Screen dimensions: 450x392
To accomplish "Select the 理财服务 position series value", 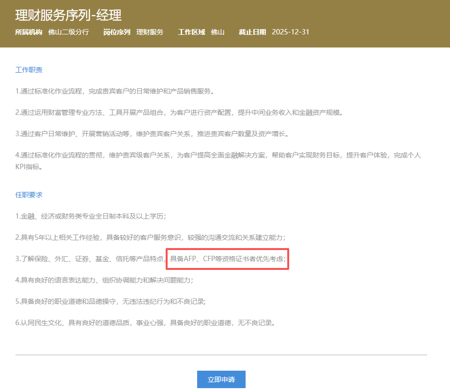I will coord(150,32).
